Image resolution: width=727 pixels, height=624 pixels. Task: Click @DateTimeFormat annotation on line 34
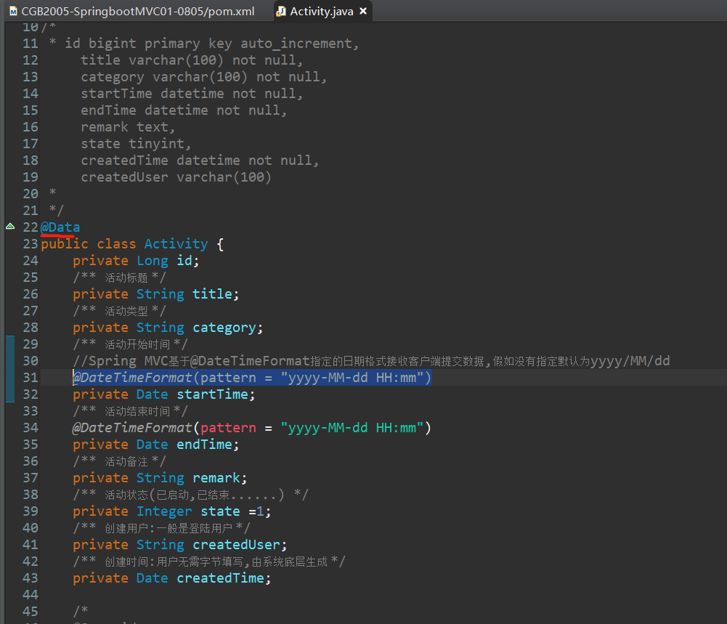tap(133, 427)
